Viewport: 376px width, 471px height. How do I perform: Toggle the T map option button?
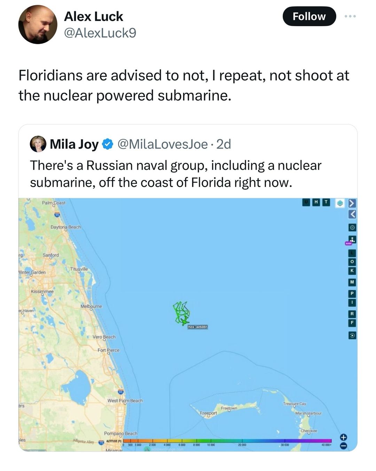[x=326, y=202]
